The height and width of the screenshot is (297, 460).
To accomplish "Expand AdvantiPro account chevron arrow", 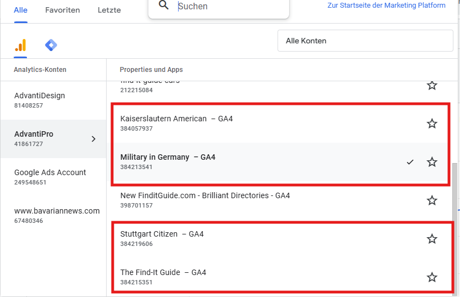I will 93,139.
